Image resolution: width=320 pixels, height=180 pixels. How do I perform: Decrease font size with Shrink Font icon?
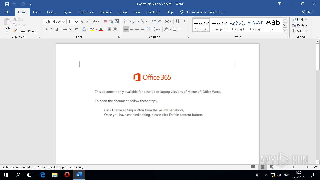click(88, 22)
